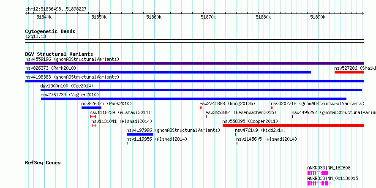Click the red nsv1119956 marker
Viewport: 376px width, 188px height.
[127, 143]
